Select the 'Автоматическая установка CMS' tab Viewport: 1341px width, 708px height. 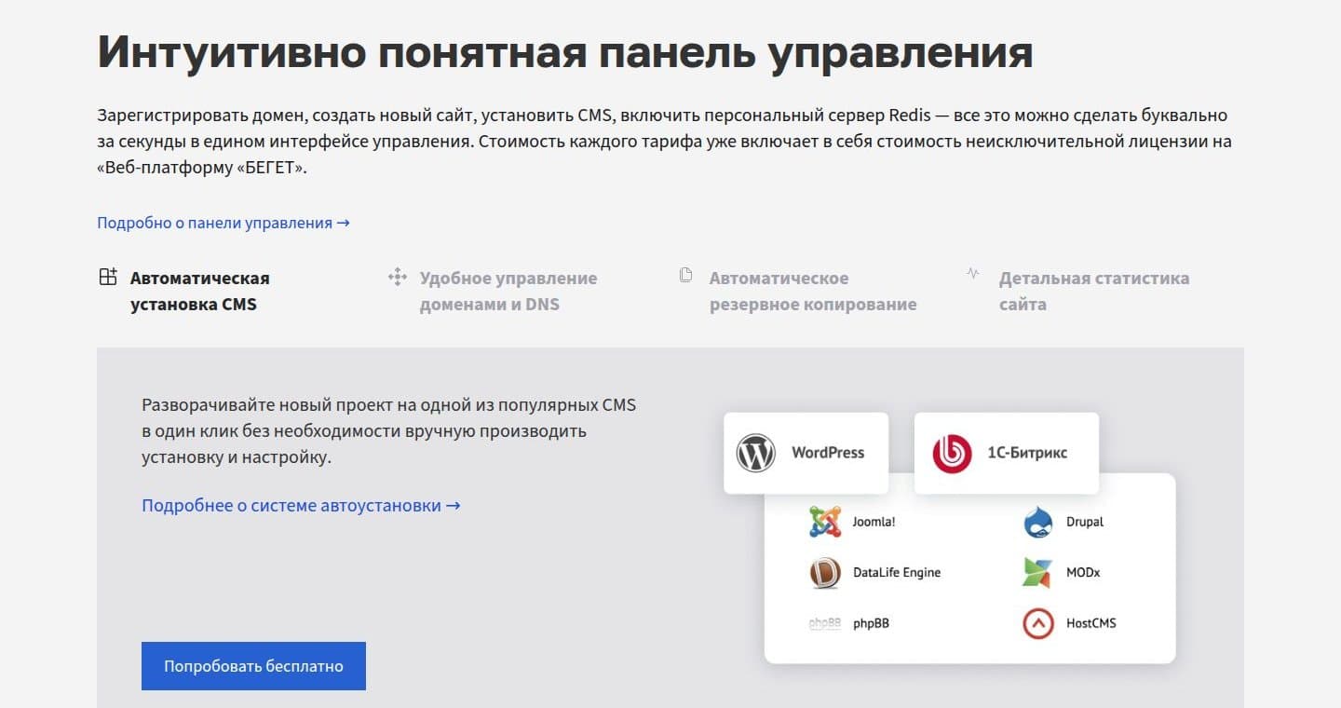point(184,291)
